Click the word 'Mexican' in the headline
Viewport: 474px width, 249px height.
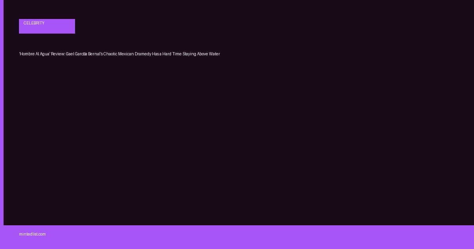click(x=126, y=54)
